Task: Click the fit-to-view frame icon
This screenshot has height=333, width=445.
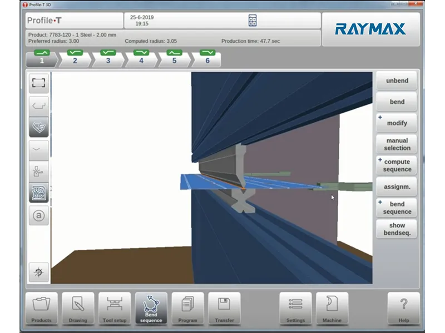Action: (38, 83)
